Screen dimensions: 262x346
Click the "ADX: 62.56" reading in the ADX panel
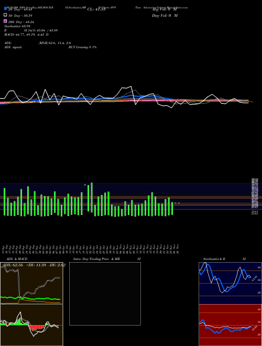(x=13, y=265)
